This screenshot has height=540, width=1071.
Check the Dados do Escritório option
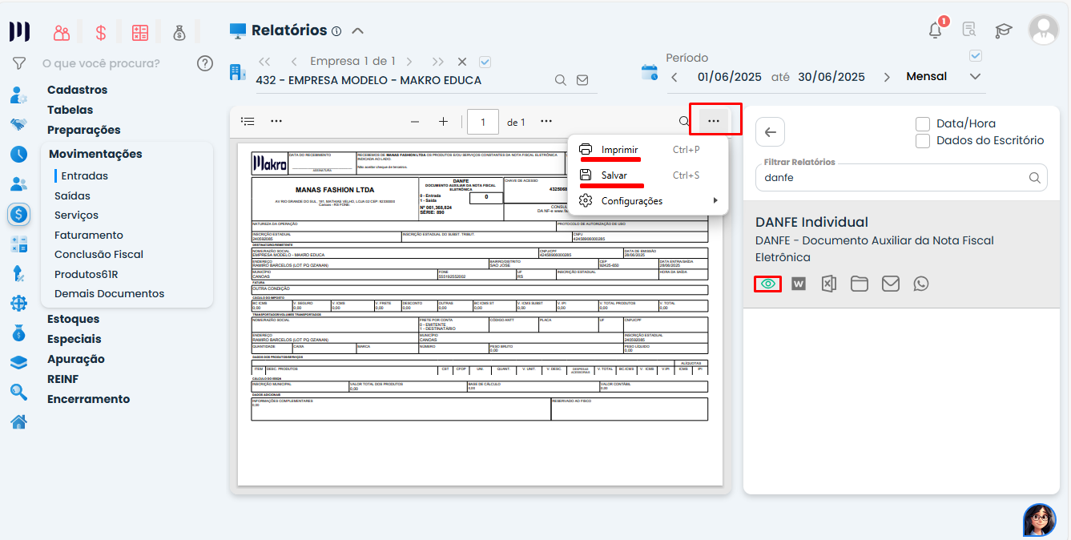923,141
